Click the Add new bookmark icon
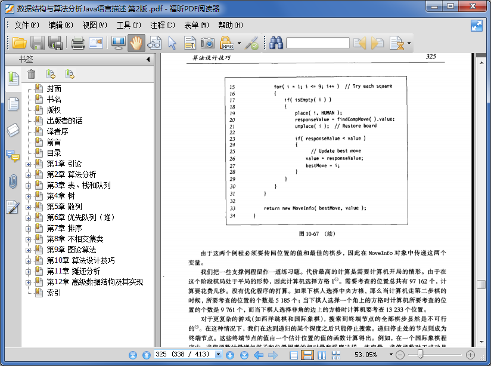 click(x=51, y=74)
